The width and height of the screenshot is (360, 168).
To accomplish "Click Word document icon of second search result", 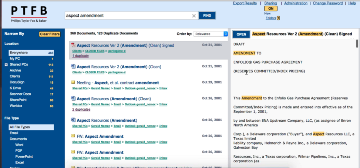I will (x=73, y=67).
